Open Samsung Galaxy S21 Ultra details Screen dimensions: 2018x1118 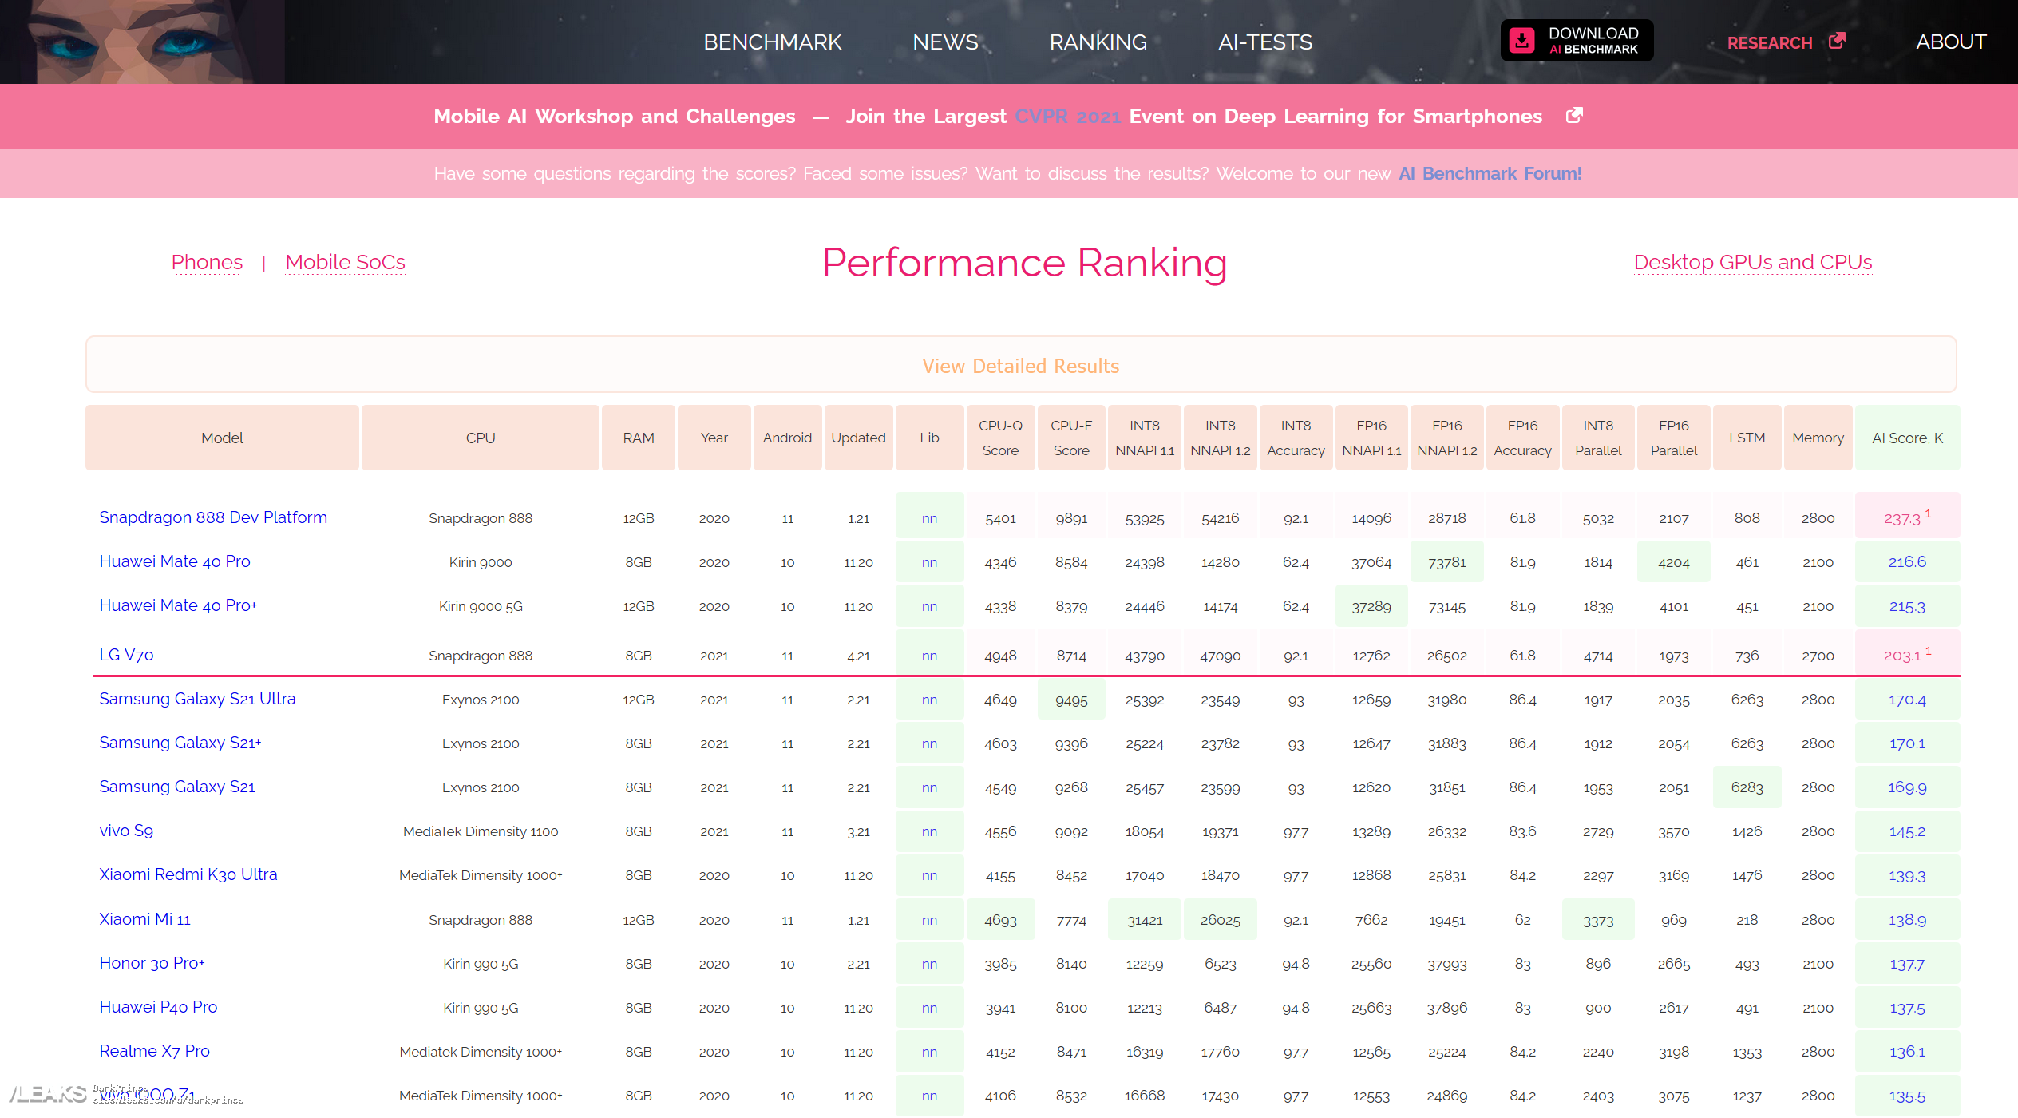click(x=197, y=699)
